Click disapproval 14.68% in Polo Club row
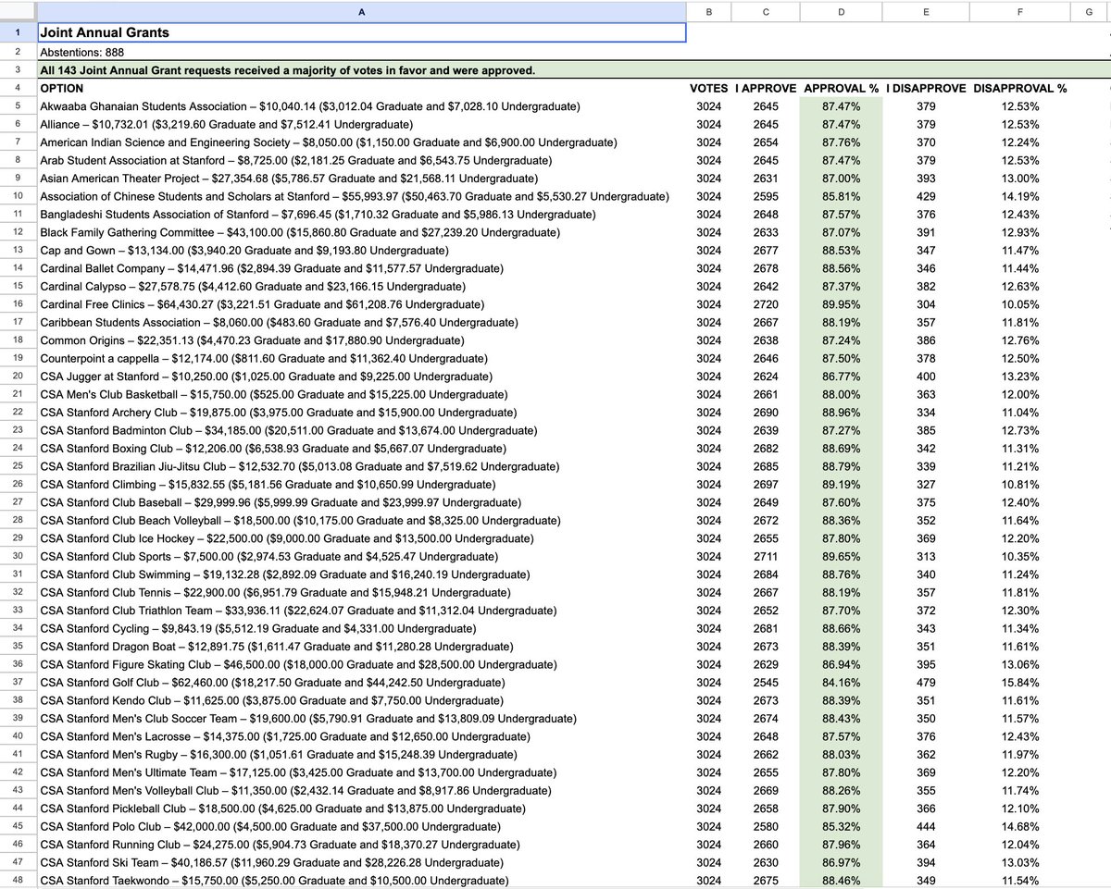This screenshot has height=889, width=1111. click(1020, 826)
